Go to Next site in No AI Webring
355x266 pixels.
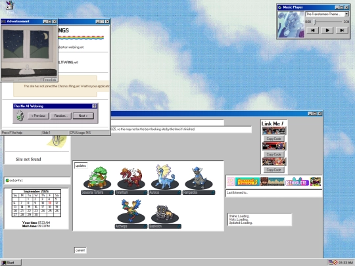click(83, 116)
